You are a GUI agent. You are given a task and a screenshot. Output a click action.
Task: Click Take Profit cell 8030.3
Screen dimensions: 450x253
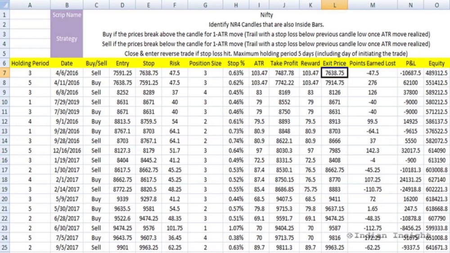[284, 150]
